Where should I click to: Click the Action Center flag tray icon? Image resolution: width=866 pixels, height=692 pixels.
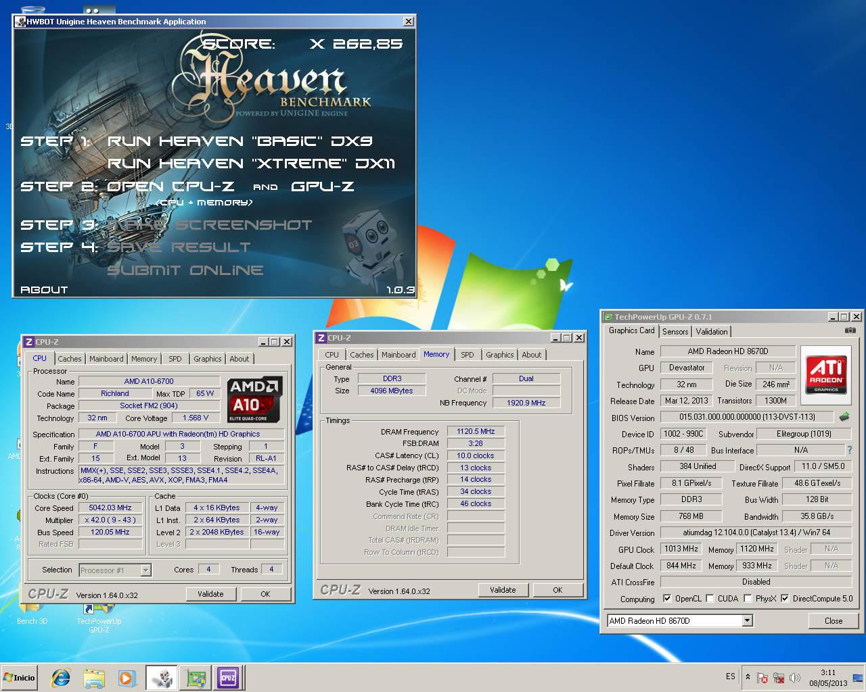(x=762, y=678)
